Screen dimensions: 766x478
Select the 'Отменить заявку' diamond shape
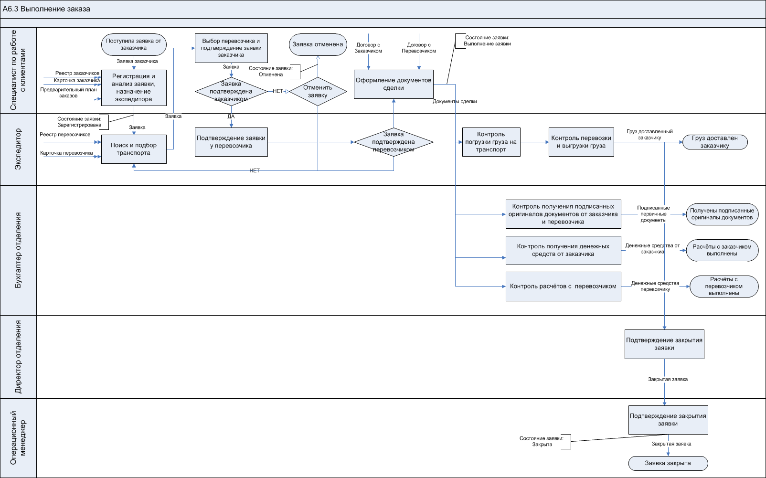click(318, 91)
